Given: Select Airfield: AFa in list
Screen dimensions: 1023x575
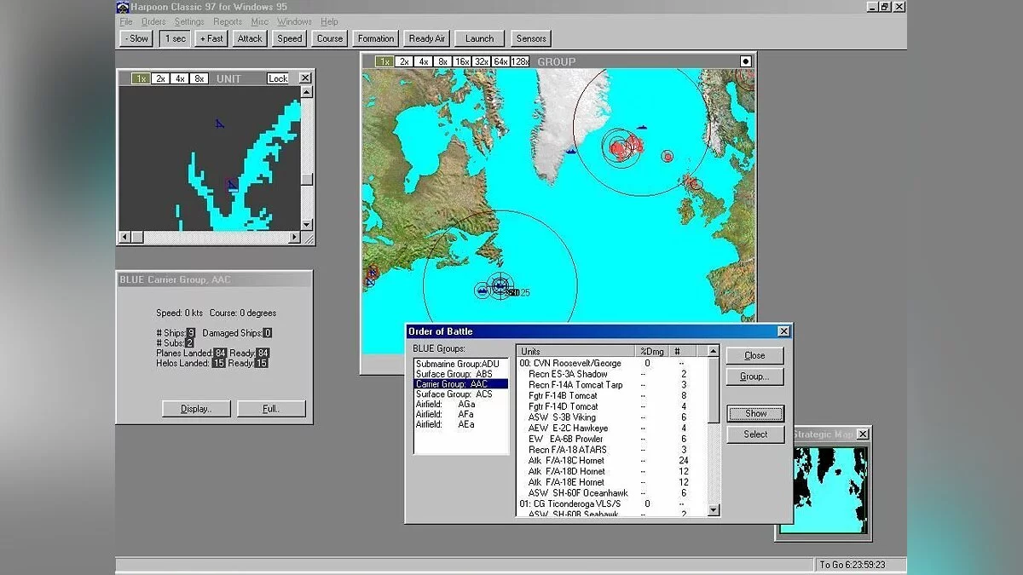Looking at the screenshot, I should [x=460, y=415].
